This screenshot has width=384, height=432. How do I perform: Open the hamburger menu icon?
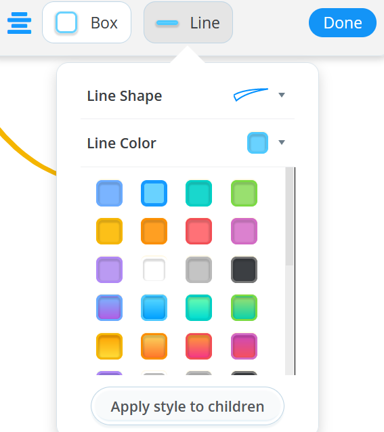[x=19, y=23]
